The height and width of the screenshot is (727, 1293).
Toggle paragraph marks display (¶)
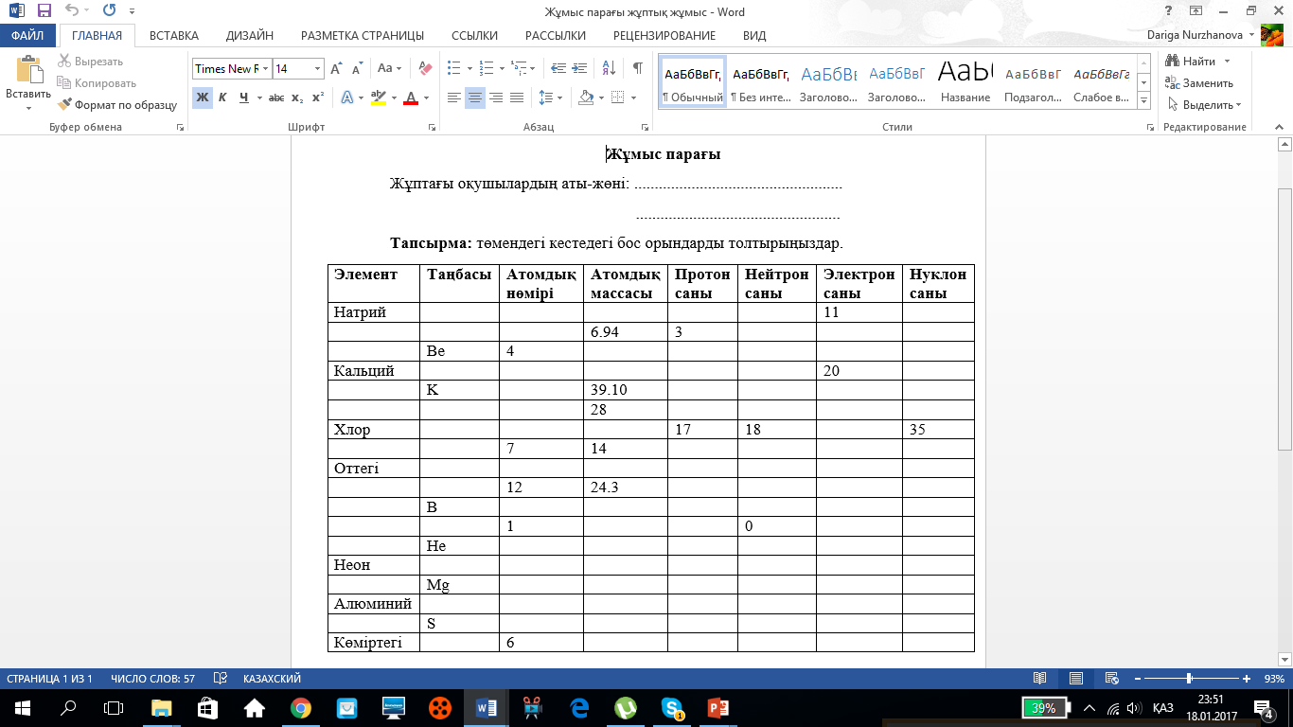point(638,69)
